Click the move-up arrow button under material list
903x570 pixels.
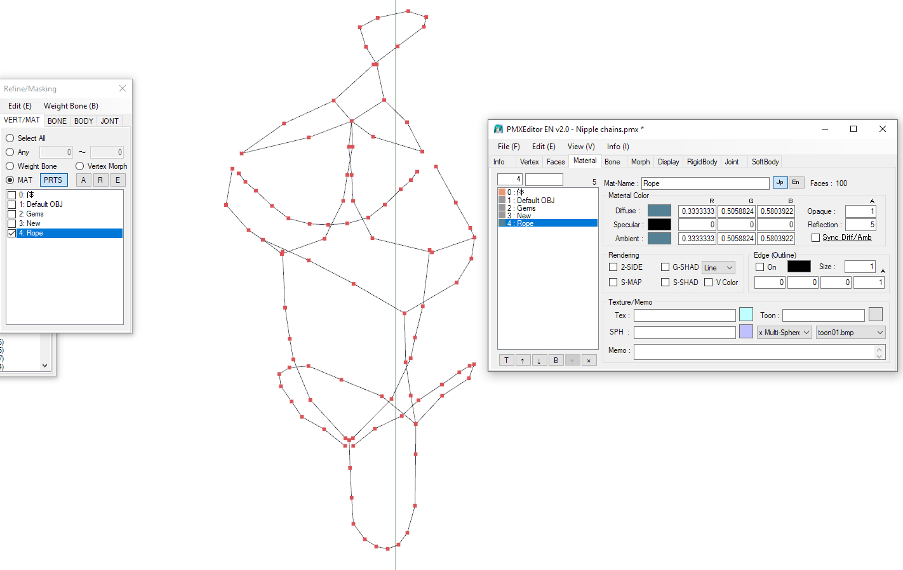523,361
